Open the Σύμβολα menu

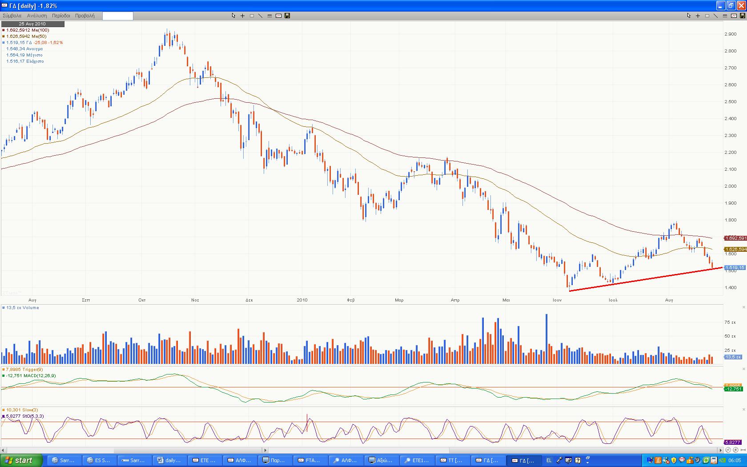click(x=12, y=16)
